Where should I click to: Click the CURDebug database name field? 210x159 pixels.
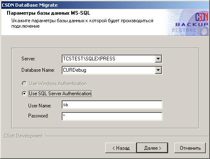coord(112,70)
